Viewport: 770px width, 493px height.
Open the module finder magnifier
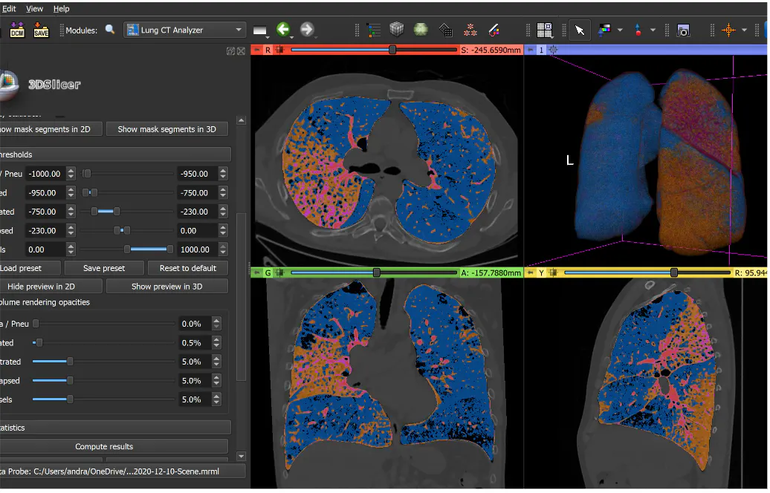click(110, 30)
